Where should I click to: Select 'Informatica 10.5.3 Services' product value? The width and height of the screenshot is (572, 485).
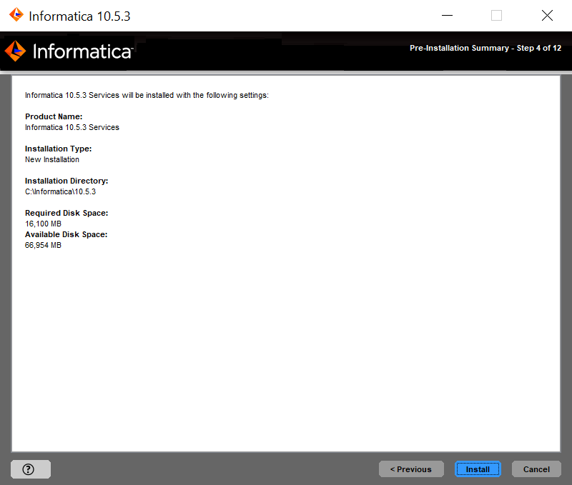click(x=72, y=127)
